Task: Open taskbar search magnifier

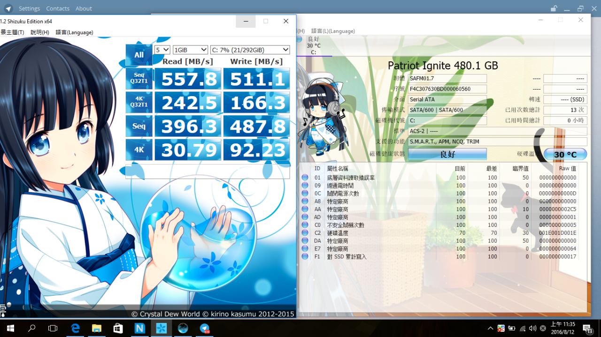Action: point(31,328)
